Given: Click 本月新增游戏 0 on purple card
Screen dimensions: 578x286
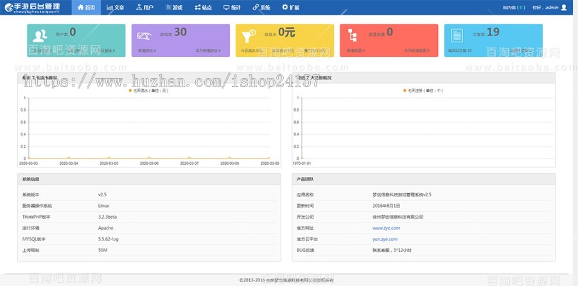Looking at the screenshot, I should click(208, 51).
